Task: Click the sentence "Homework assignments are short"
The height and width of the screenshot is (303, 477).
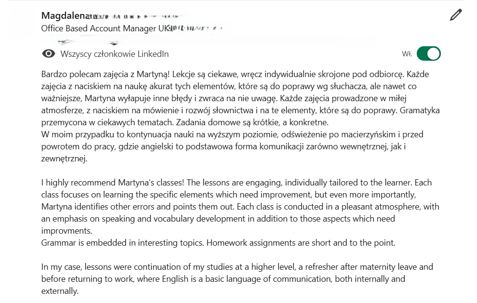Action: (301, 243)
